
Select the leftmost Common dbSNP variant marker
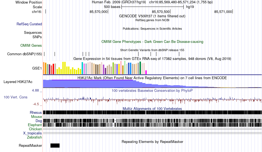click(44, 54)
